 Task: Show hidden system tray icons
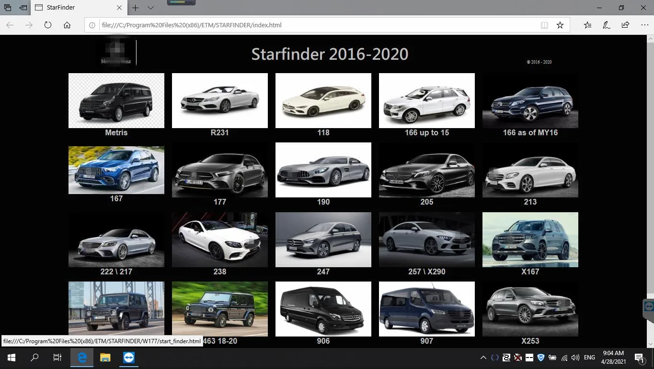pos(483,358)
